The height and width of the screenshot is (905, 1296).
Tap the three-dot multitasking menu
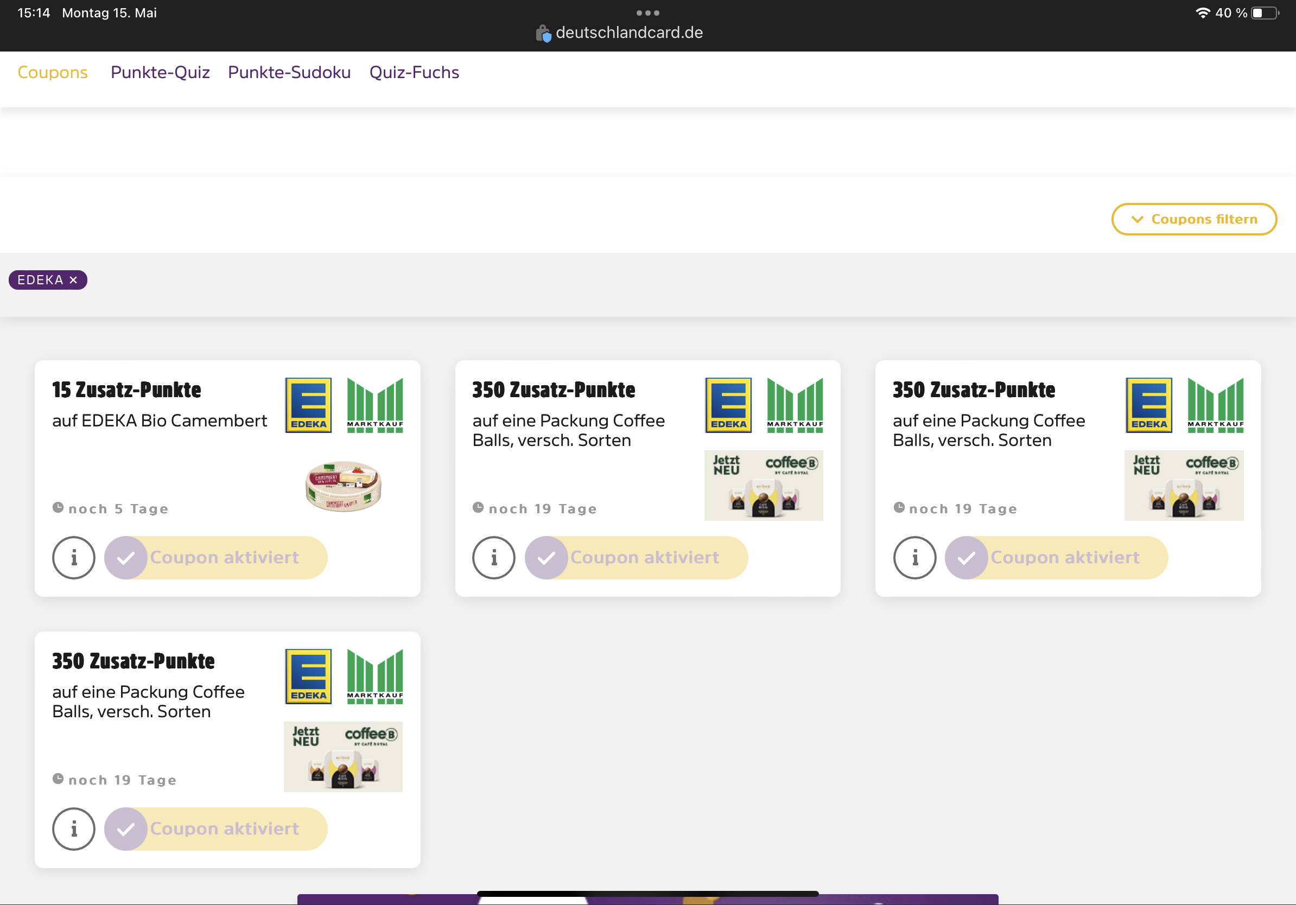(647, 12)
